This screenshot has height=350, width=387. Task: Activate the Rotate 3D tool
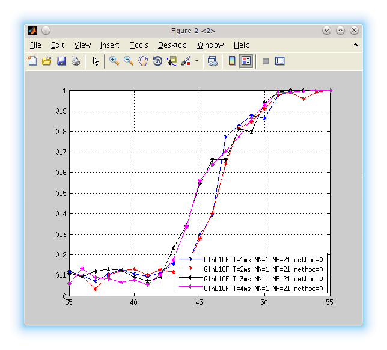click(x=157, y=61)
